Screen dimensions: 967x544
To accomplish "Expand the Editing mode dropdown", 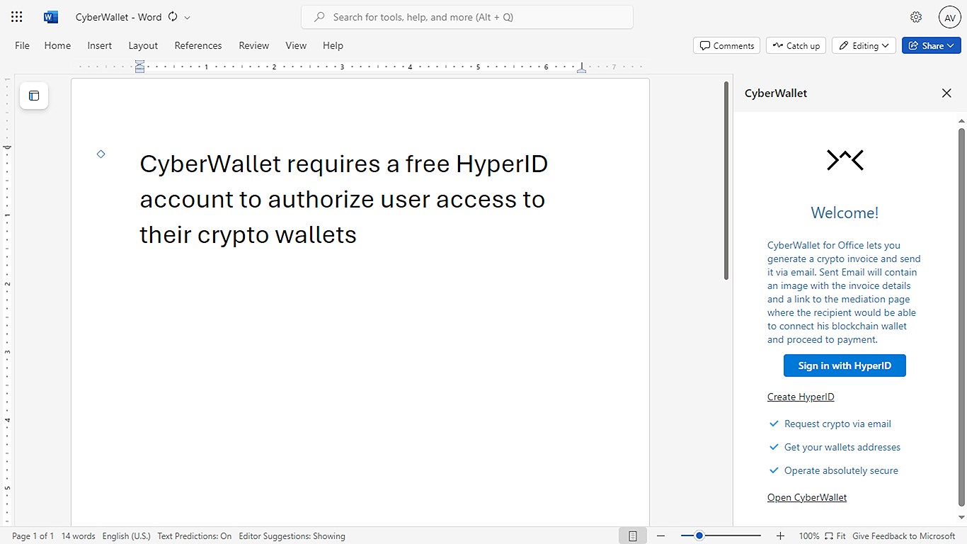I will click(864, 45).
